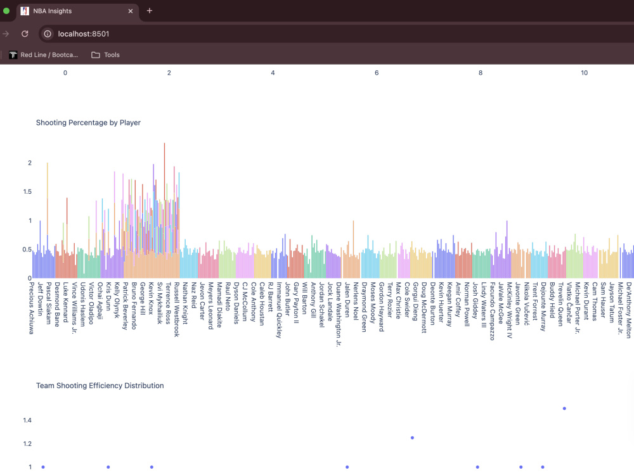Click the Draymond Green axis label
The width and height of the screenshot is (634, 475).
pos(364,307)
